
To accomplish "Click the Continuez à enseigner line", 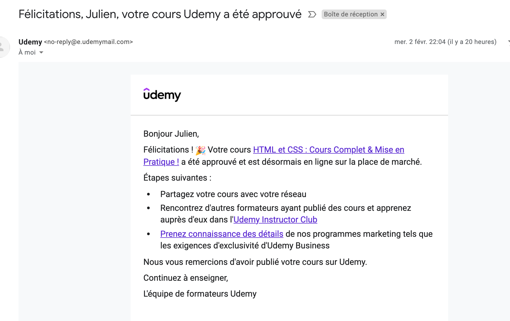I will point(185,278).
